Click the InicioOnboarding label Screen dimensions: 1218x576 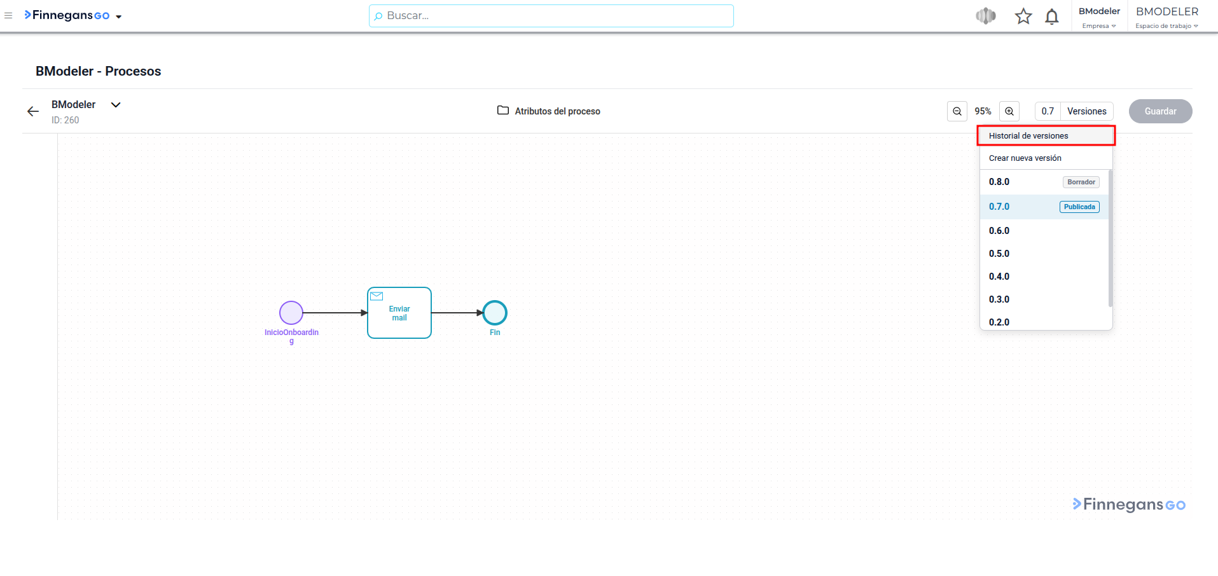click(291, 337)
